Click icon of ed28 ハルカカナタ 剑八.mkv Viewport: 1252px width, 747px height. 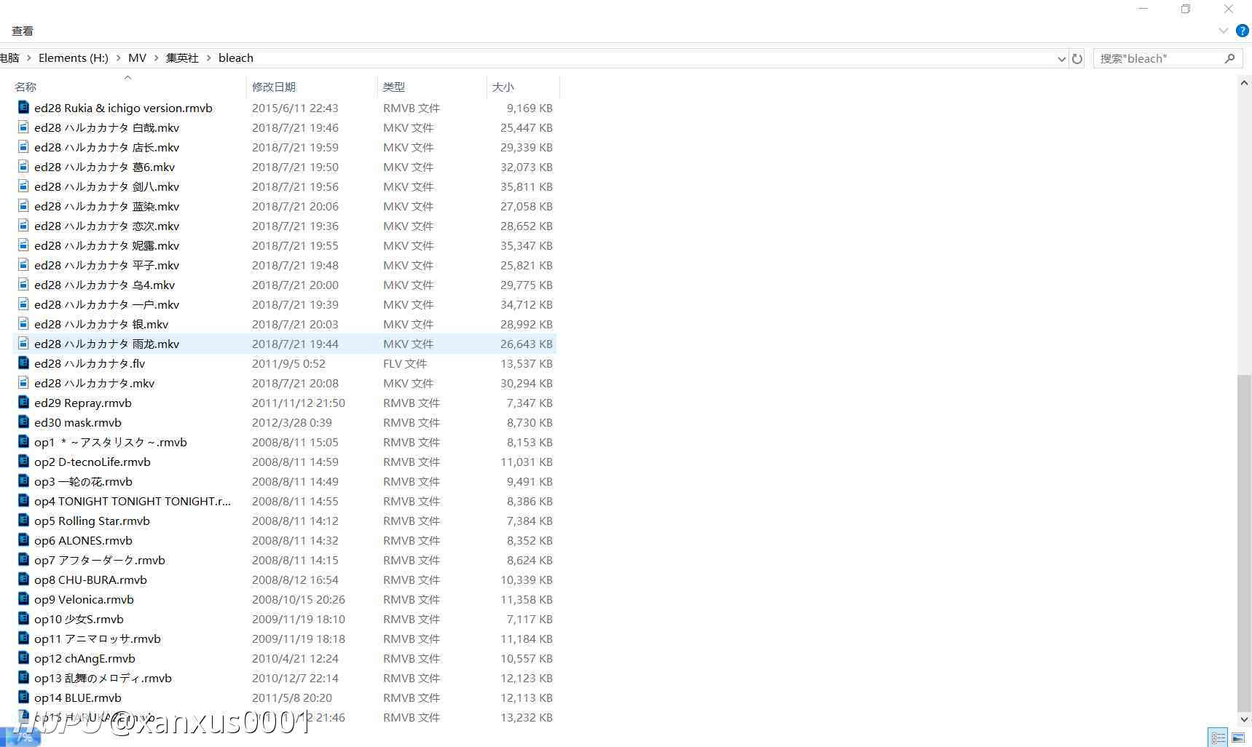pos(23,186)
